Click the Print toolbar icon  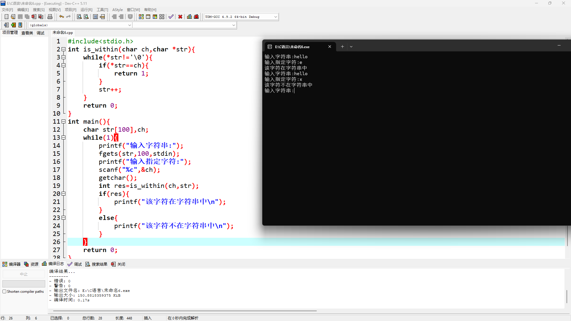pos(50,17)
